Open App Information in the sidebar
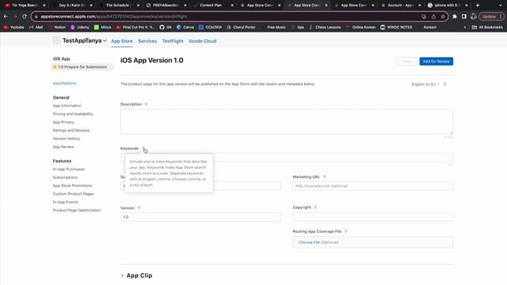Image resolution: width=507 pixels, height=285 pixels. click(x=67, y=105)
